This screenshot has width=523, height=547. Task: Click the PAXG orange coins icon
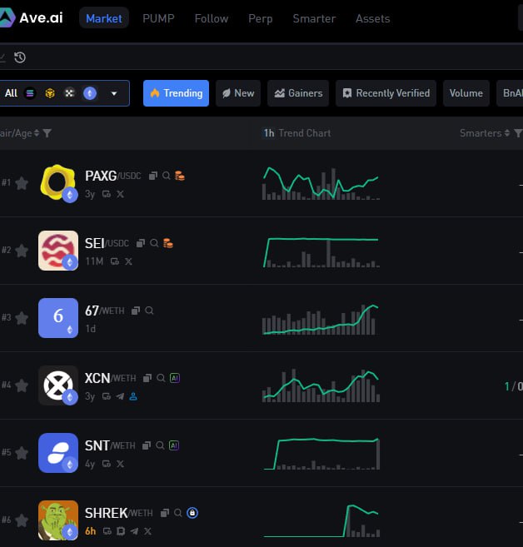(180, 176)
